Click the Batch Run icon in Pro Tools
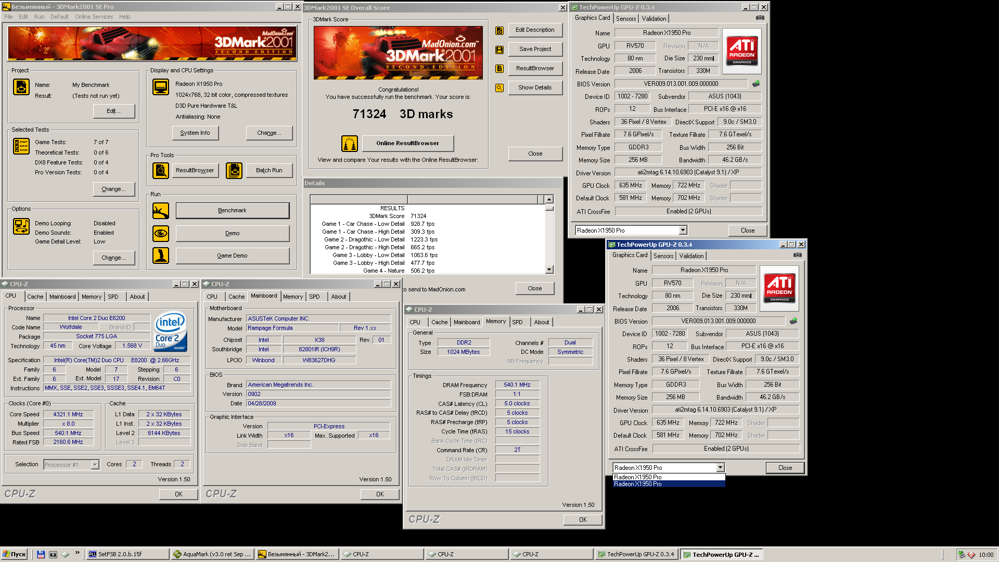Viewport: 999px width, 562px height. (234, 170)
